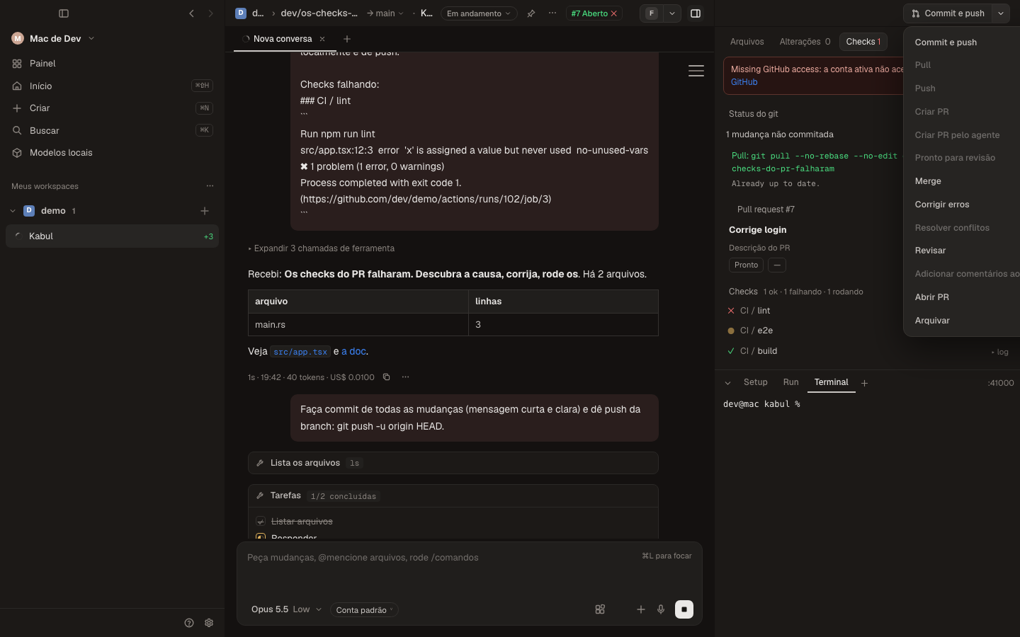Copy the message with the copy icon

click(x=387, y=377)
